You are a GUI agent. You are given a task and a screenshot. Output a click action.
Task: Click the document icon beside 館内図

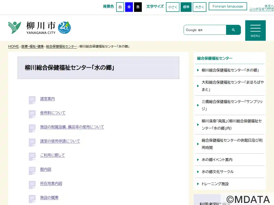32,170
